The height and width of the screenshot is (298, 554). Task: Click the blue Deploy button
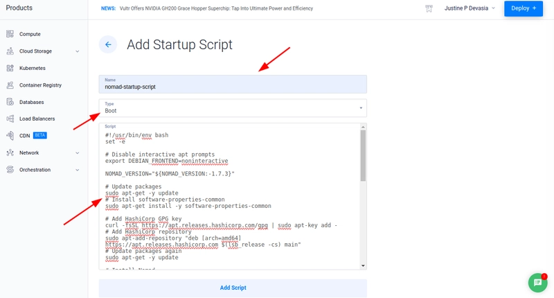click(524, 8)
